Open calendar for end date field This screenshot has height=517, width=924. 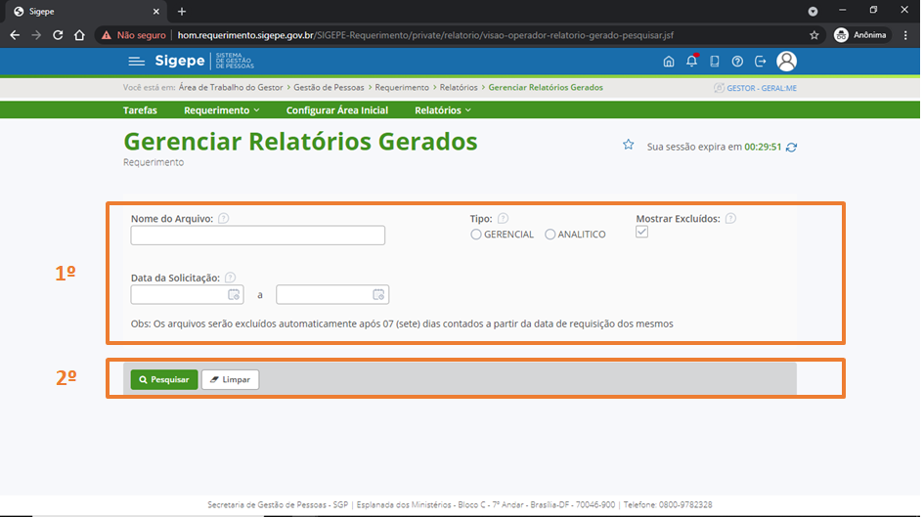coord(379,294)
